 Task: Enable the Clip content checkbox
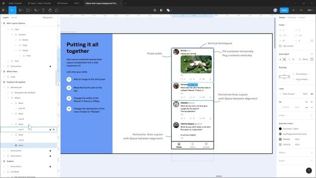coord(280,46)
